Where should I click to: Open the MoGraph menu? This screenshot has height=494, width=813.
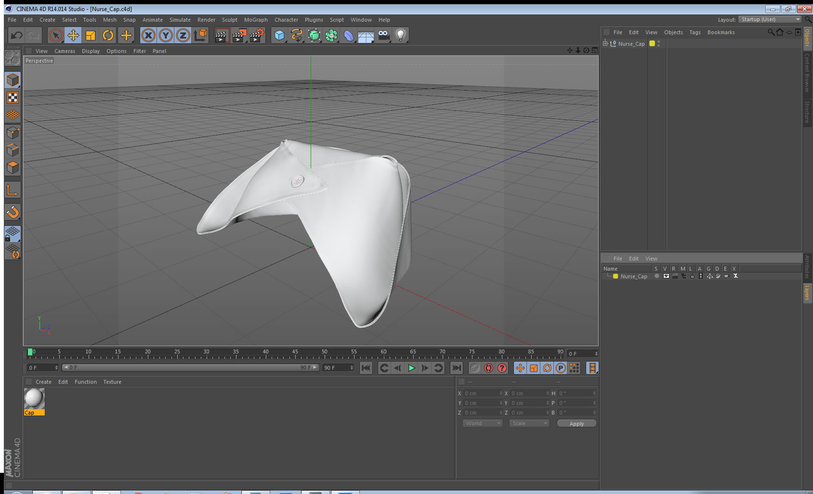[256, 20]
